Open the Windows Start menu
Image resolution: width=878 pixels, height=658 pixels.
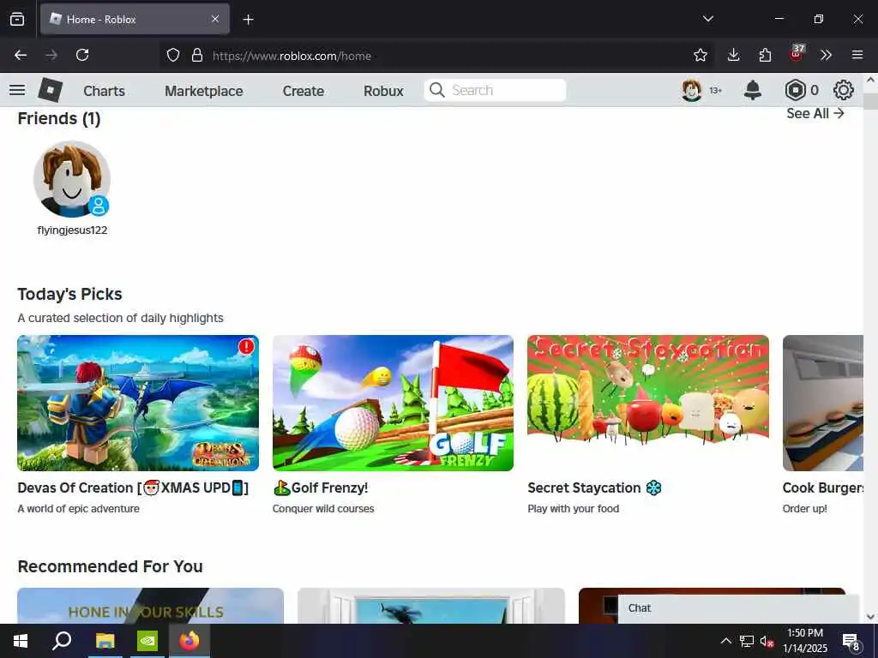(x=21, y=641)
